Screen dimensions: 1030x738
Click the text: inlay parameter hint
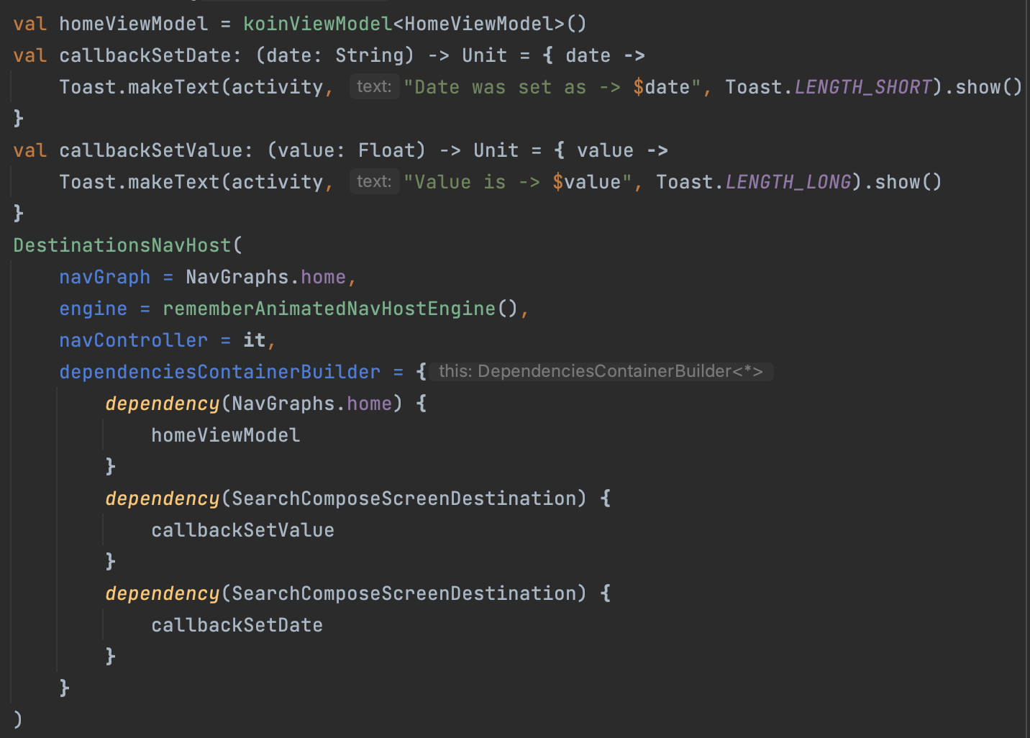tap(374, 86)
